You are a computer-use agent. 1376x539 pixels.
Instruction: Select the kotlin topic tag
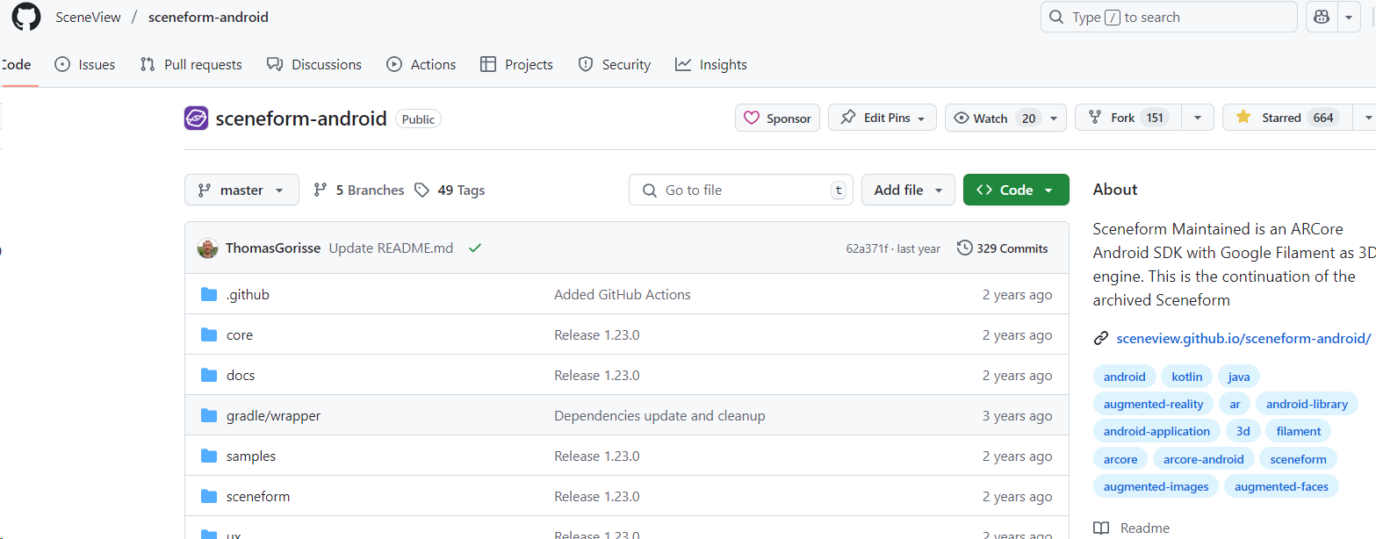1187,377
